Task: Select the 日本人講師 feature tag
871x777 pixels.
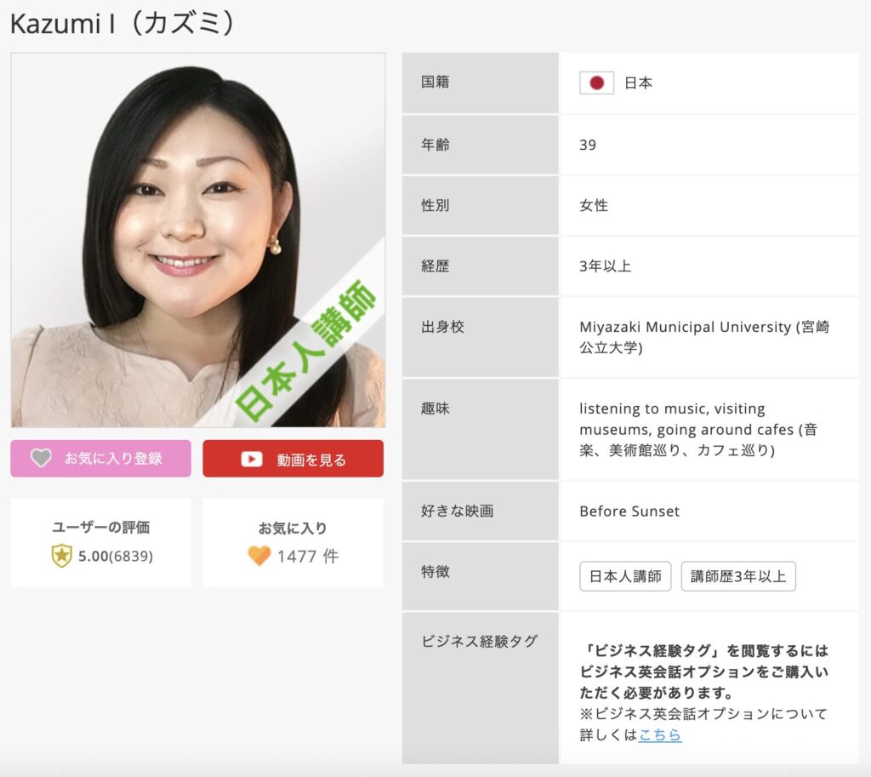Action: 625,576
